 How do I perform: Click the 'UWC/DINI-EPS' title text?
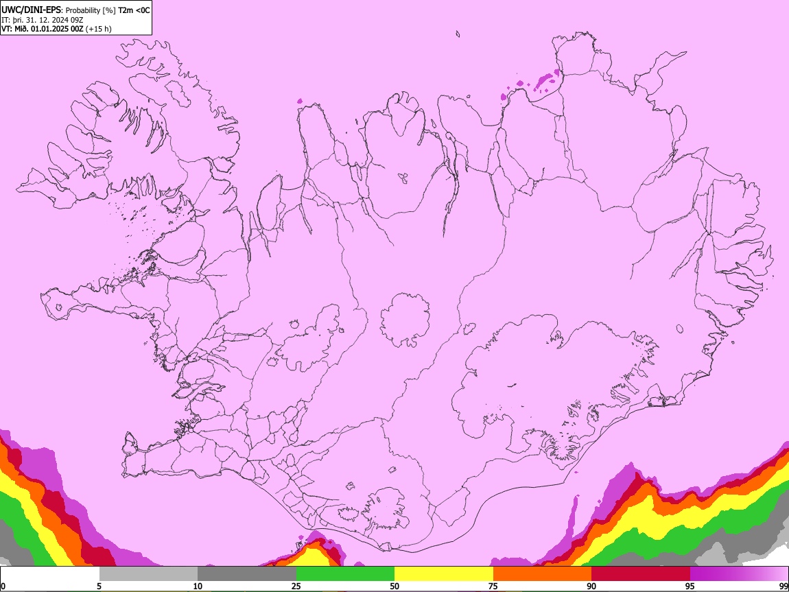click(x=31, y=10)
